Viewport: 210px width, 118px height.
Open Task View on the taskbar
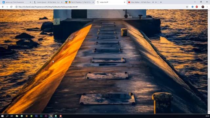pos(12,116)
